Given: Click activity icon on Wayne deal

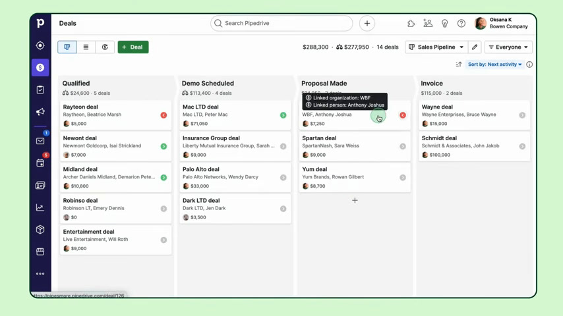Looking at the screenshot, I should 522,115.
